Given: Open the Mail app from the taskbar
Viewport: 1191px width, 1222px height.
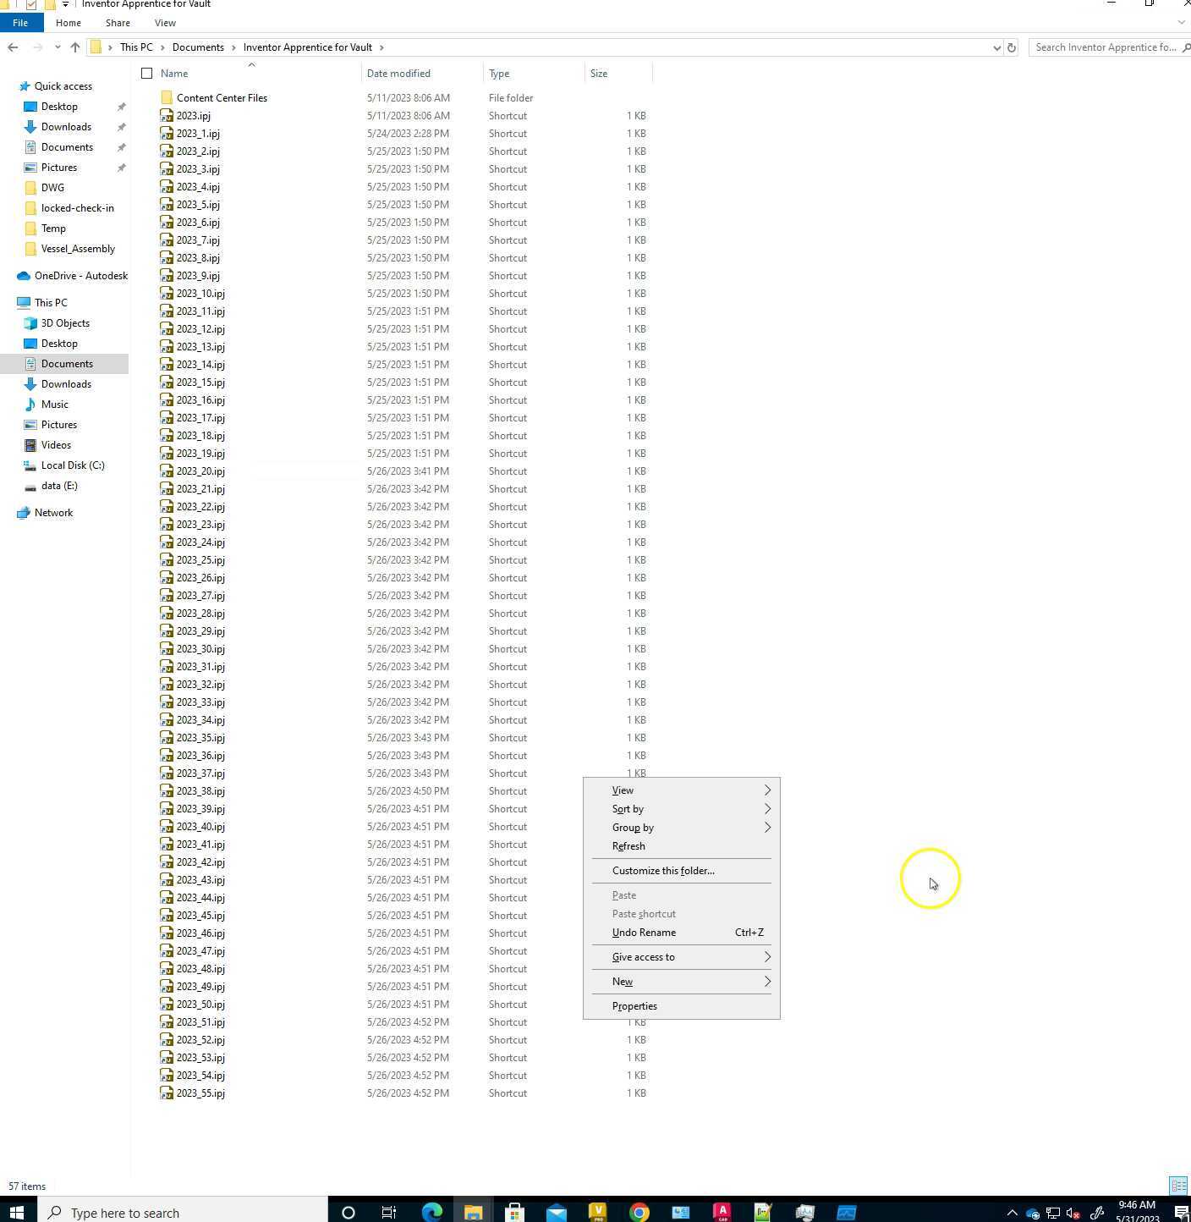Looking at the screenshot, I should click(556, 1212).
